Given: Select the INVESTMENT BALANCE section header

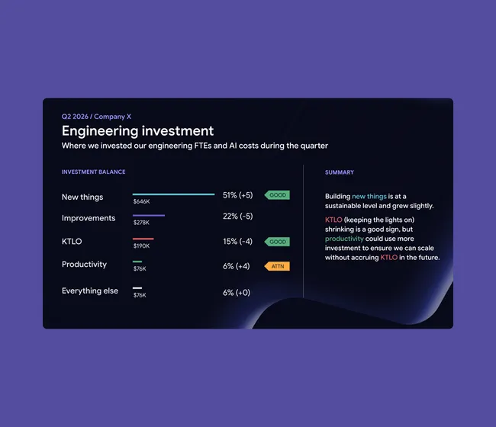Looking at the screenshot, I should click(x=93, y=172).
